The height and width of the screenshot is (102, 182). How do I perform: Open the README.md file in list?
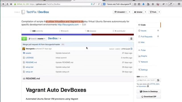tap(31, 62)
